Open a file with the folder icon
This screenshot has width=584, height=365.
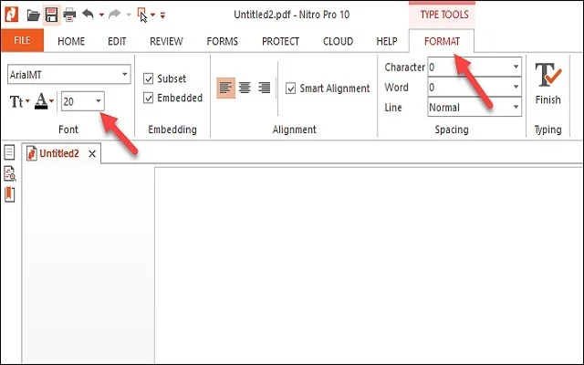tap(33, 16)
